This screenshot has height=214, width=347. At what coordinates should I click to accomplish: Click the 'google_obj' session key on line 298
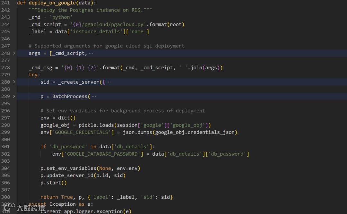pos(187,125)
